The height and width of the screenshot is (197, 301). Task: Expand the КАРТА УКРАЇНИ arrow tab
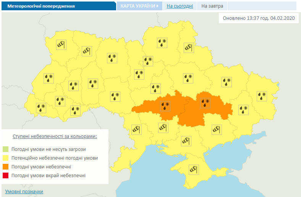[139, 6]
